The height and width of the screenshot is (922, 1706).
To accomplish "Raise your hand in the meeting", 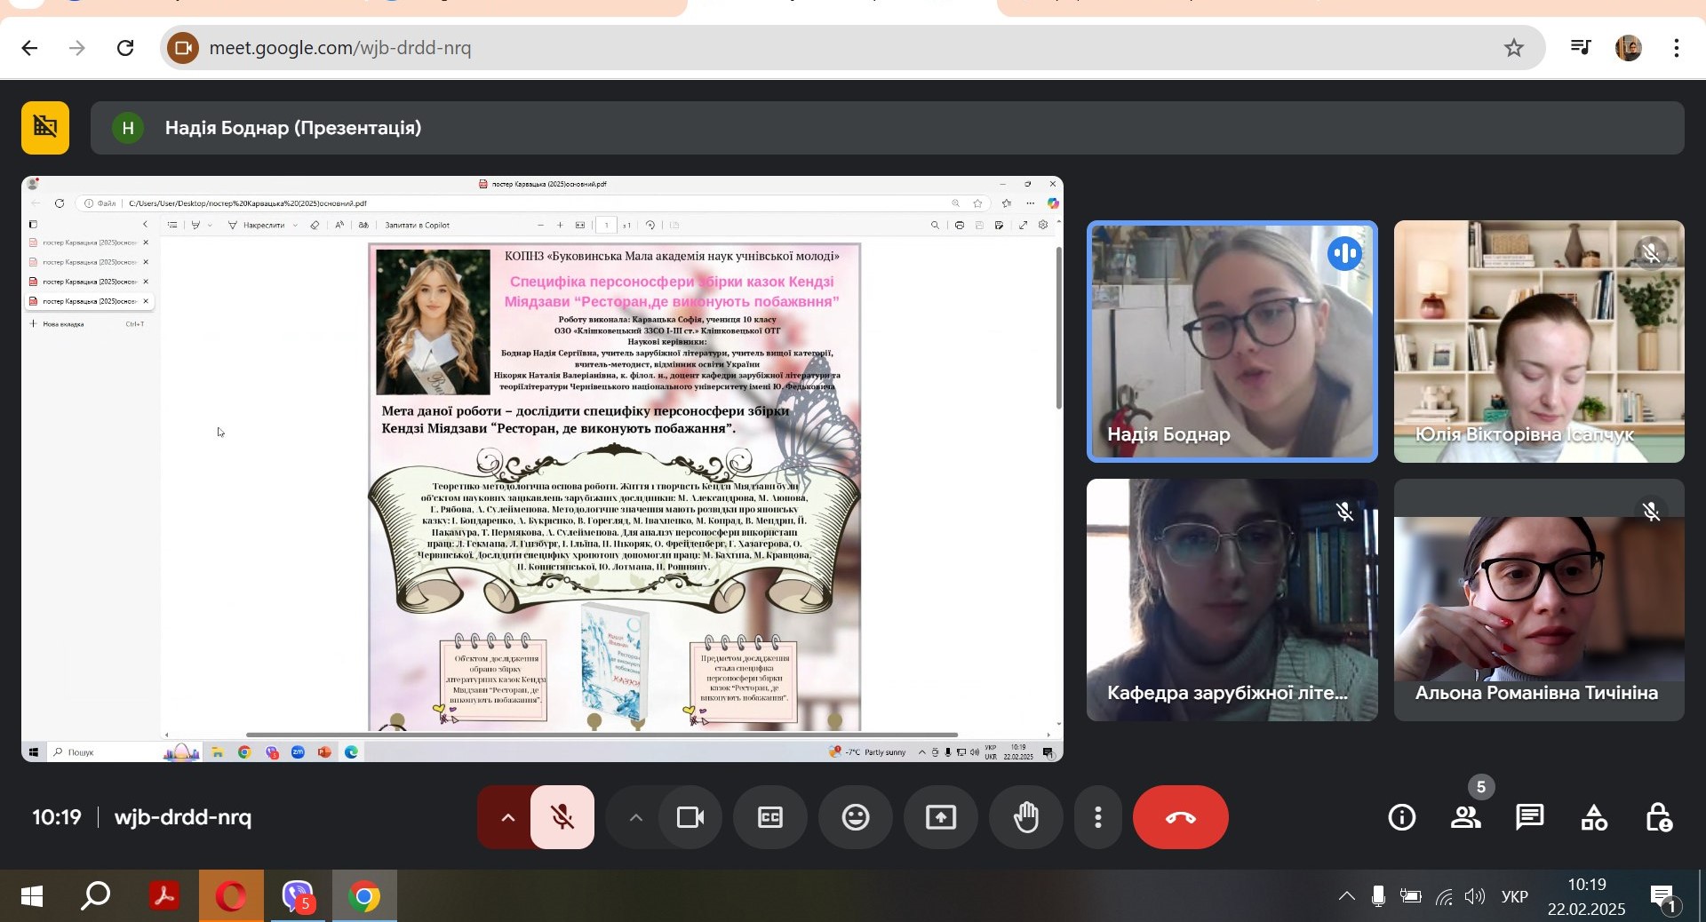I will point(1026,817).
